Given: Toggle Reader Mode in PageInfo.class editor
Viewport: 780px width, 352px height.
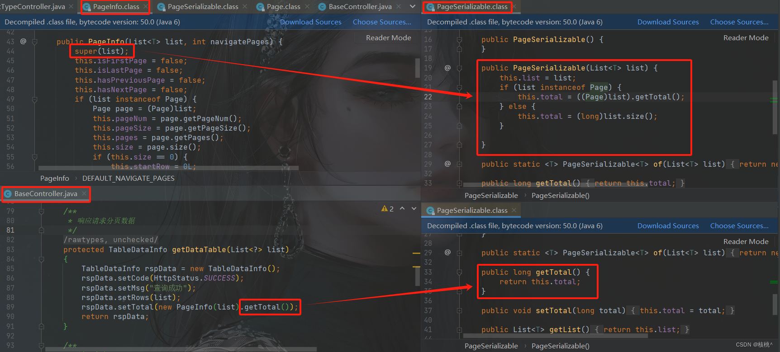Looking at the screenshot, I should 388,38.
